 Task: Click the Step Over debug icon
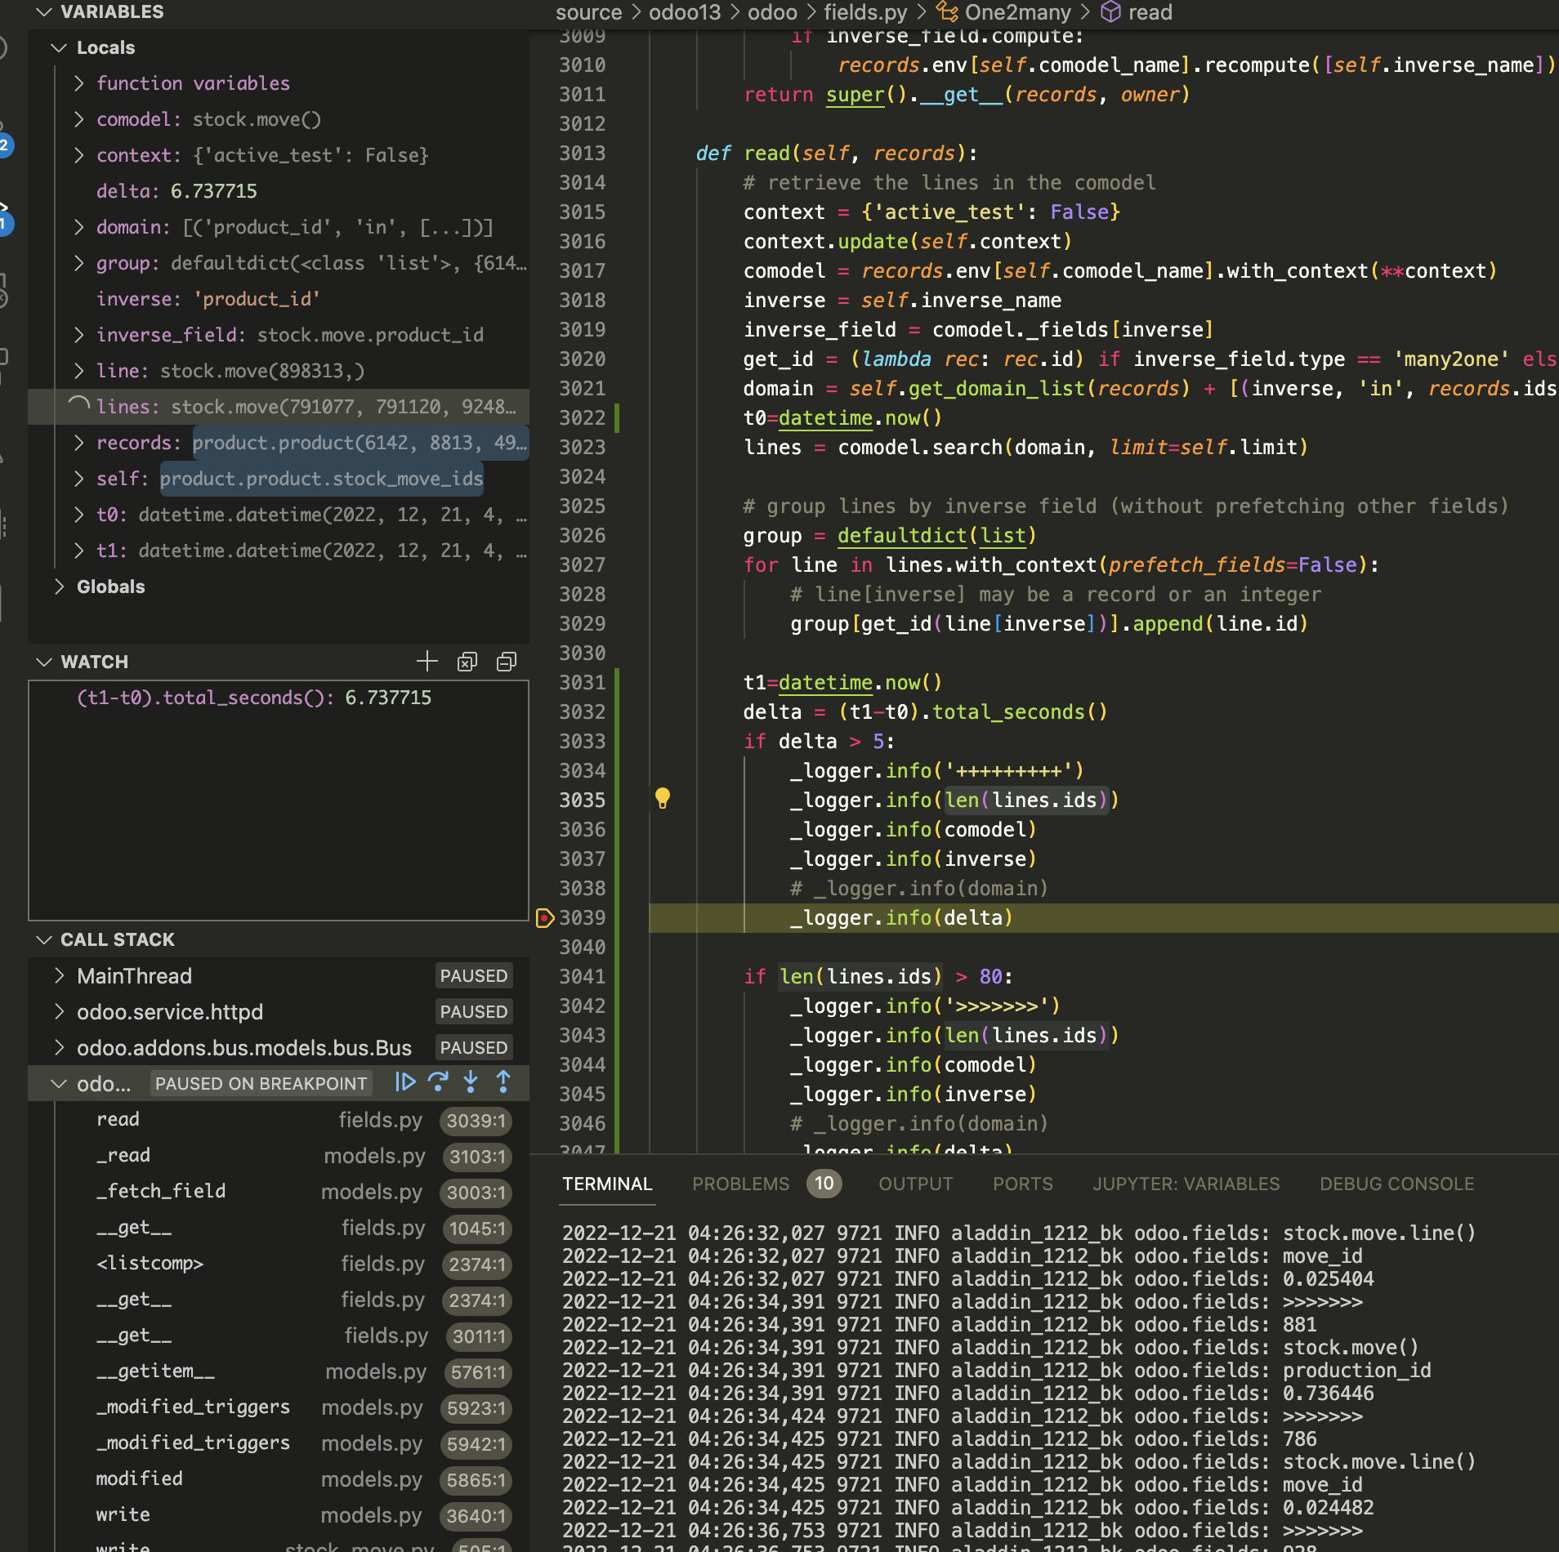point(440,1082)
